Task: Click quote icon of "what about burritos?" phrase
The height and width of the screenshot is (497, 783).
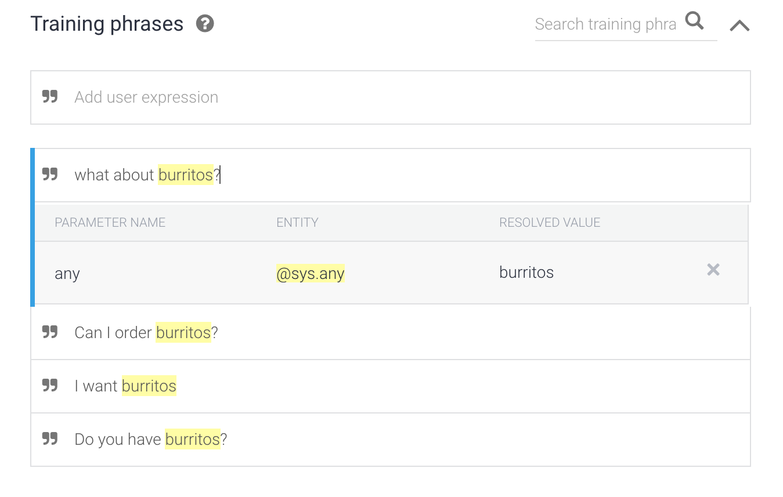Action: [x=50, y=175]
